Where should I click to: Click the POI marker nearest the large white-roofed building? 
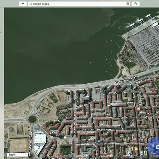click(x=52, y=137)
